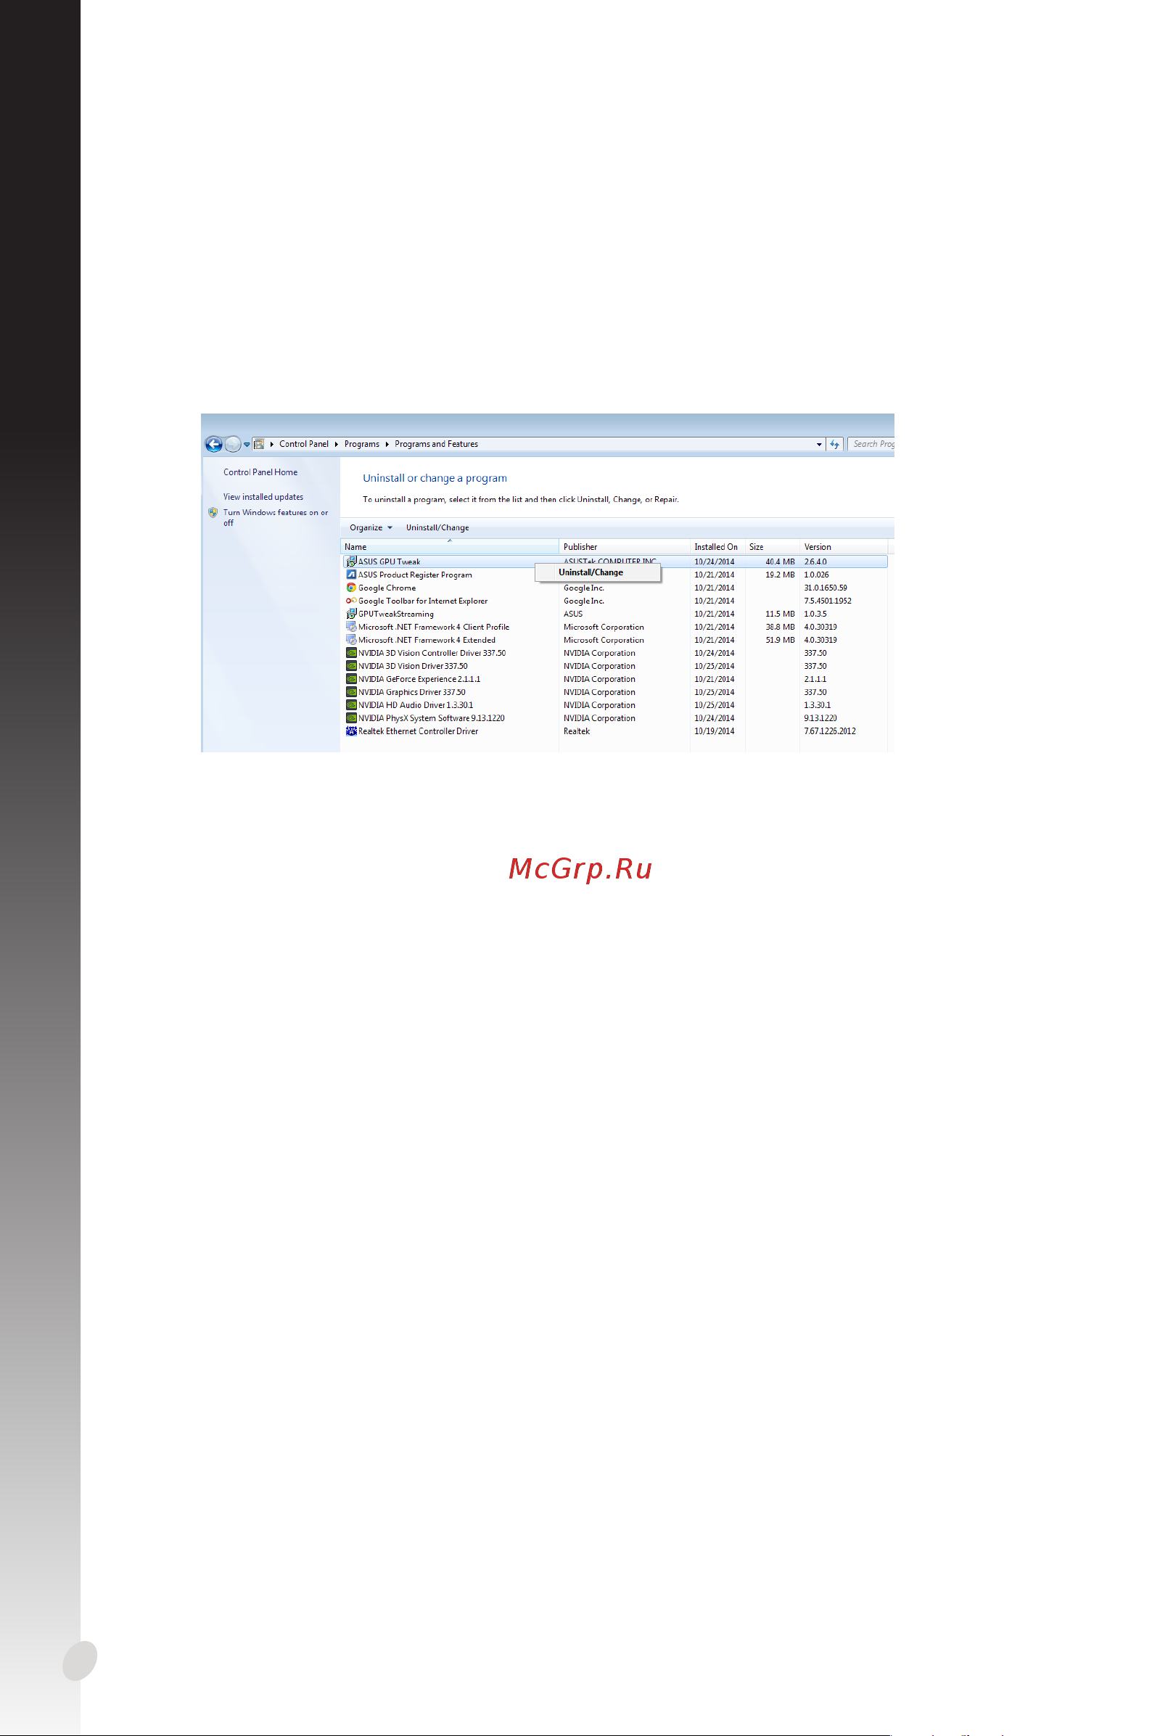
Task: Select NVIDIA PhysX System Software 9.13.1220 name
Action: pyautogui.click(x=431, y=718)
